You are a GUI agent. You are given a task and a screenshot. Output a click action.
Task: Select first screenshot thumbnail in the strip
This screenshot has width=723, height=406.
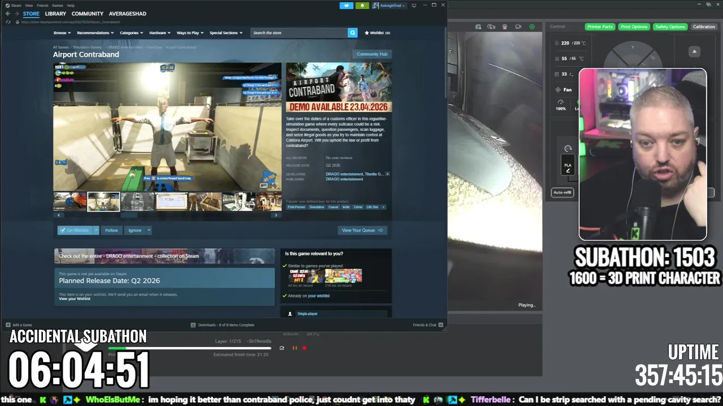click(70, 201)
